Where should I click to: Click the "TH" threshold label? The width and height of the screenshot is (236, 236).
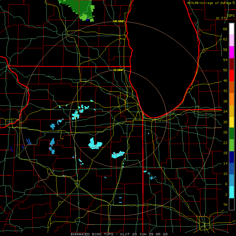(225, 205)
